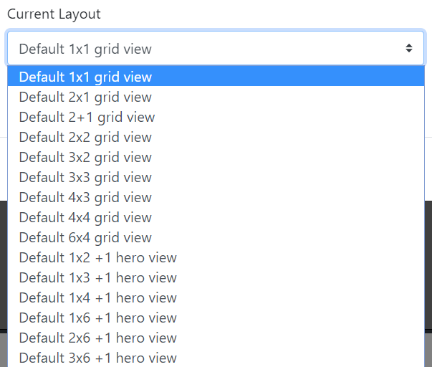Viewport: 432px width, 367px height.
Task: Pick Default 1x4 +1 hero view
Action: 98,297
